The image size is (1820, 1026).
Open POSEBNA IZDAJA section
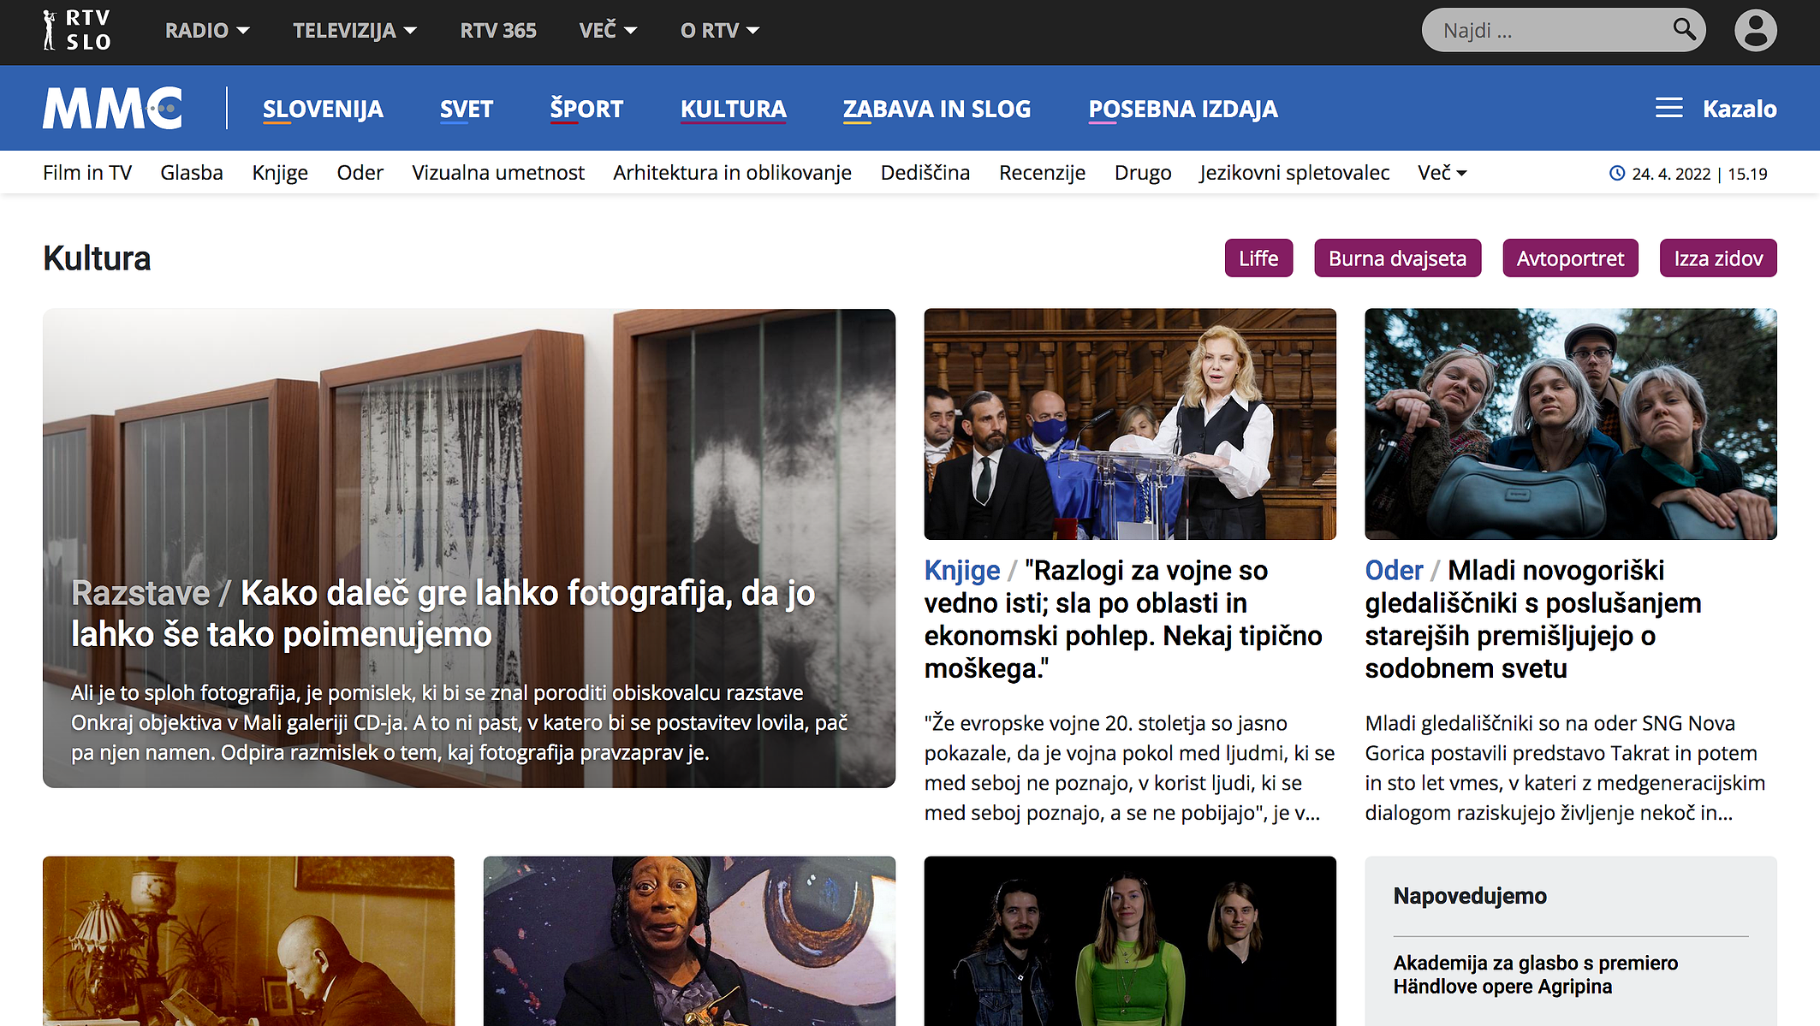point(1183,109)
